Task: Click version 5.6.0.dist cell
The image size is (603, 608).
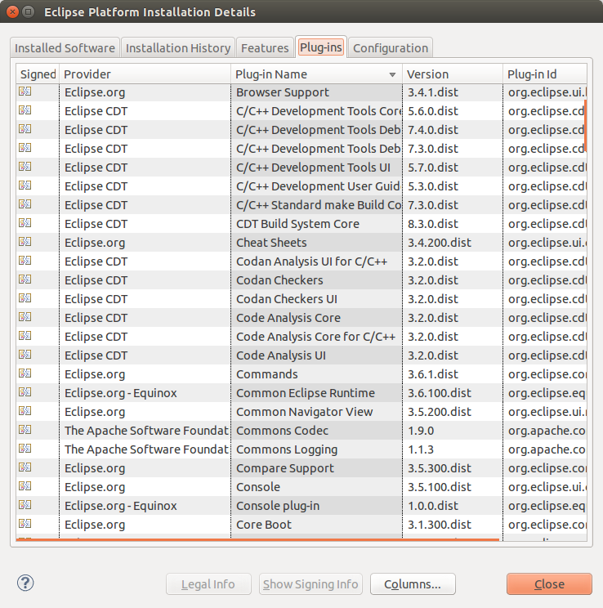Action: [453, 111]
